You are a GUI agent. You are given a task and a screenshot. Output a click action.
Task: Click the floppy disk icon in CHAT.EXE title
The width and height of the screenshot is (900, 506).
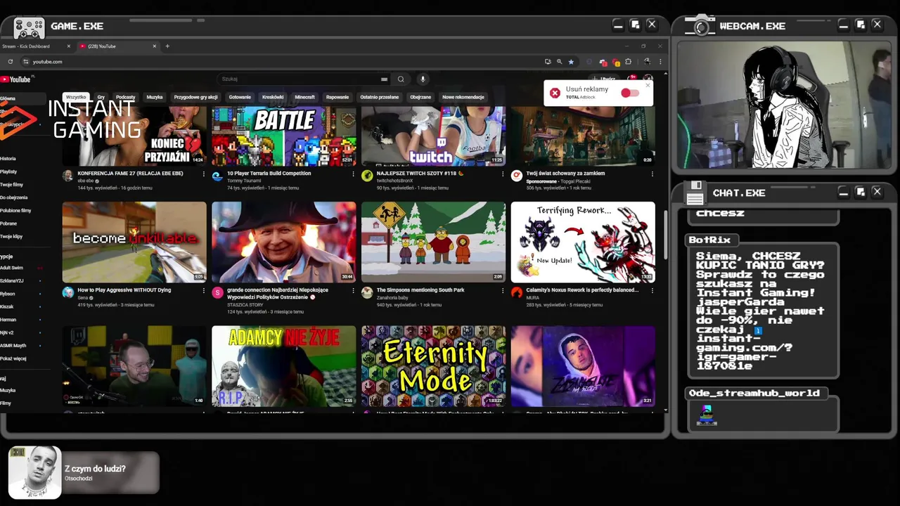click(695, 192)
